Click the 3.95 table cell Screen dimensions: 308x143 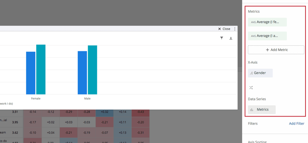click(15, 122)
